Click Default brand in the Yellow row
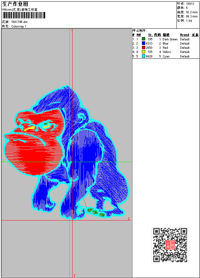The image size is (200, 278). pyautogui.click(x=185, y=52)
